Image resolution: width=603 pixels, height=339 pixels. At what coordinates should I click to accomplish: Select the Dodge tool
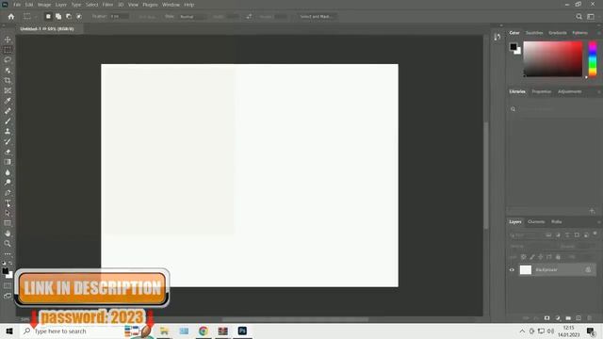(x=8, y=182)
